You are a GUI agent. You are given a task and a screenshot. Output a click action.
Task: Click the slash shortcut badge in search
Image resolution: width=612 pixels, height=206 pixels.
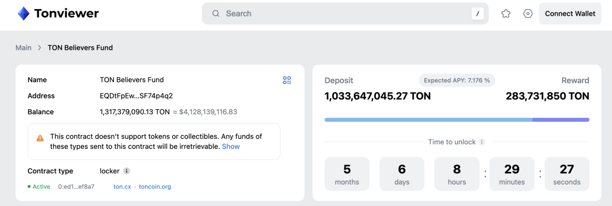(x=478, y=14)
